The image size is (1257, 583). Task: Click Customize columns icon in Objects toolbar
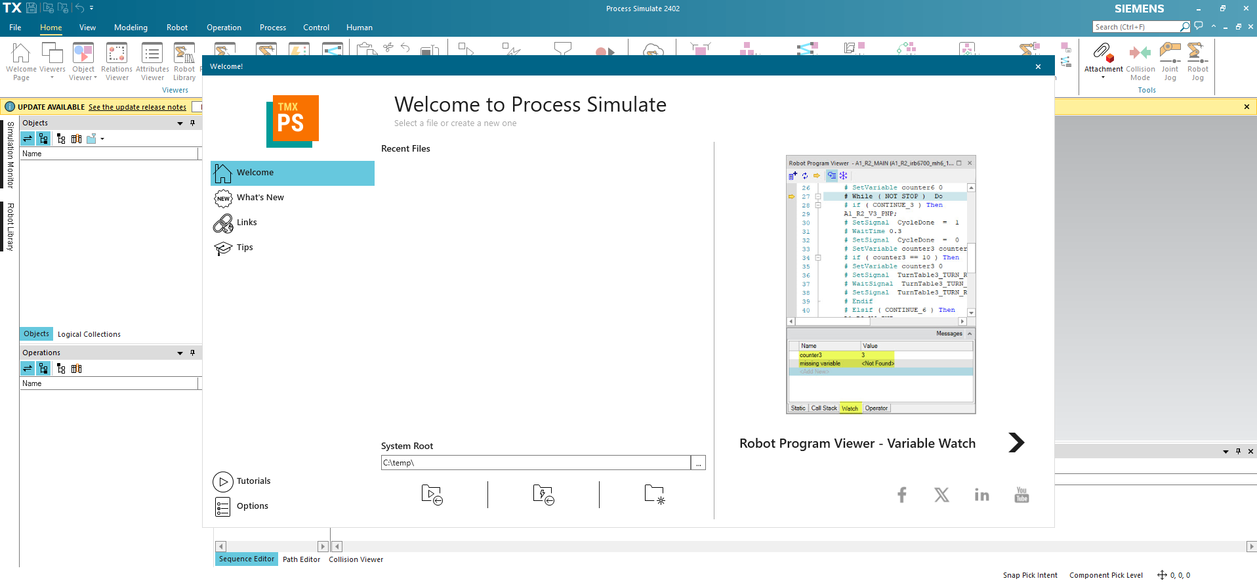coord(77,139)
